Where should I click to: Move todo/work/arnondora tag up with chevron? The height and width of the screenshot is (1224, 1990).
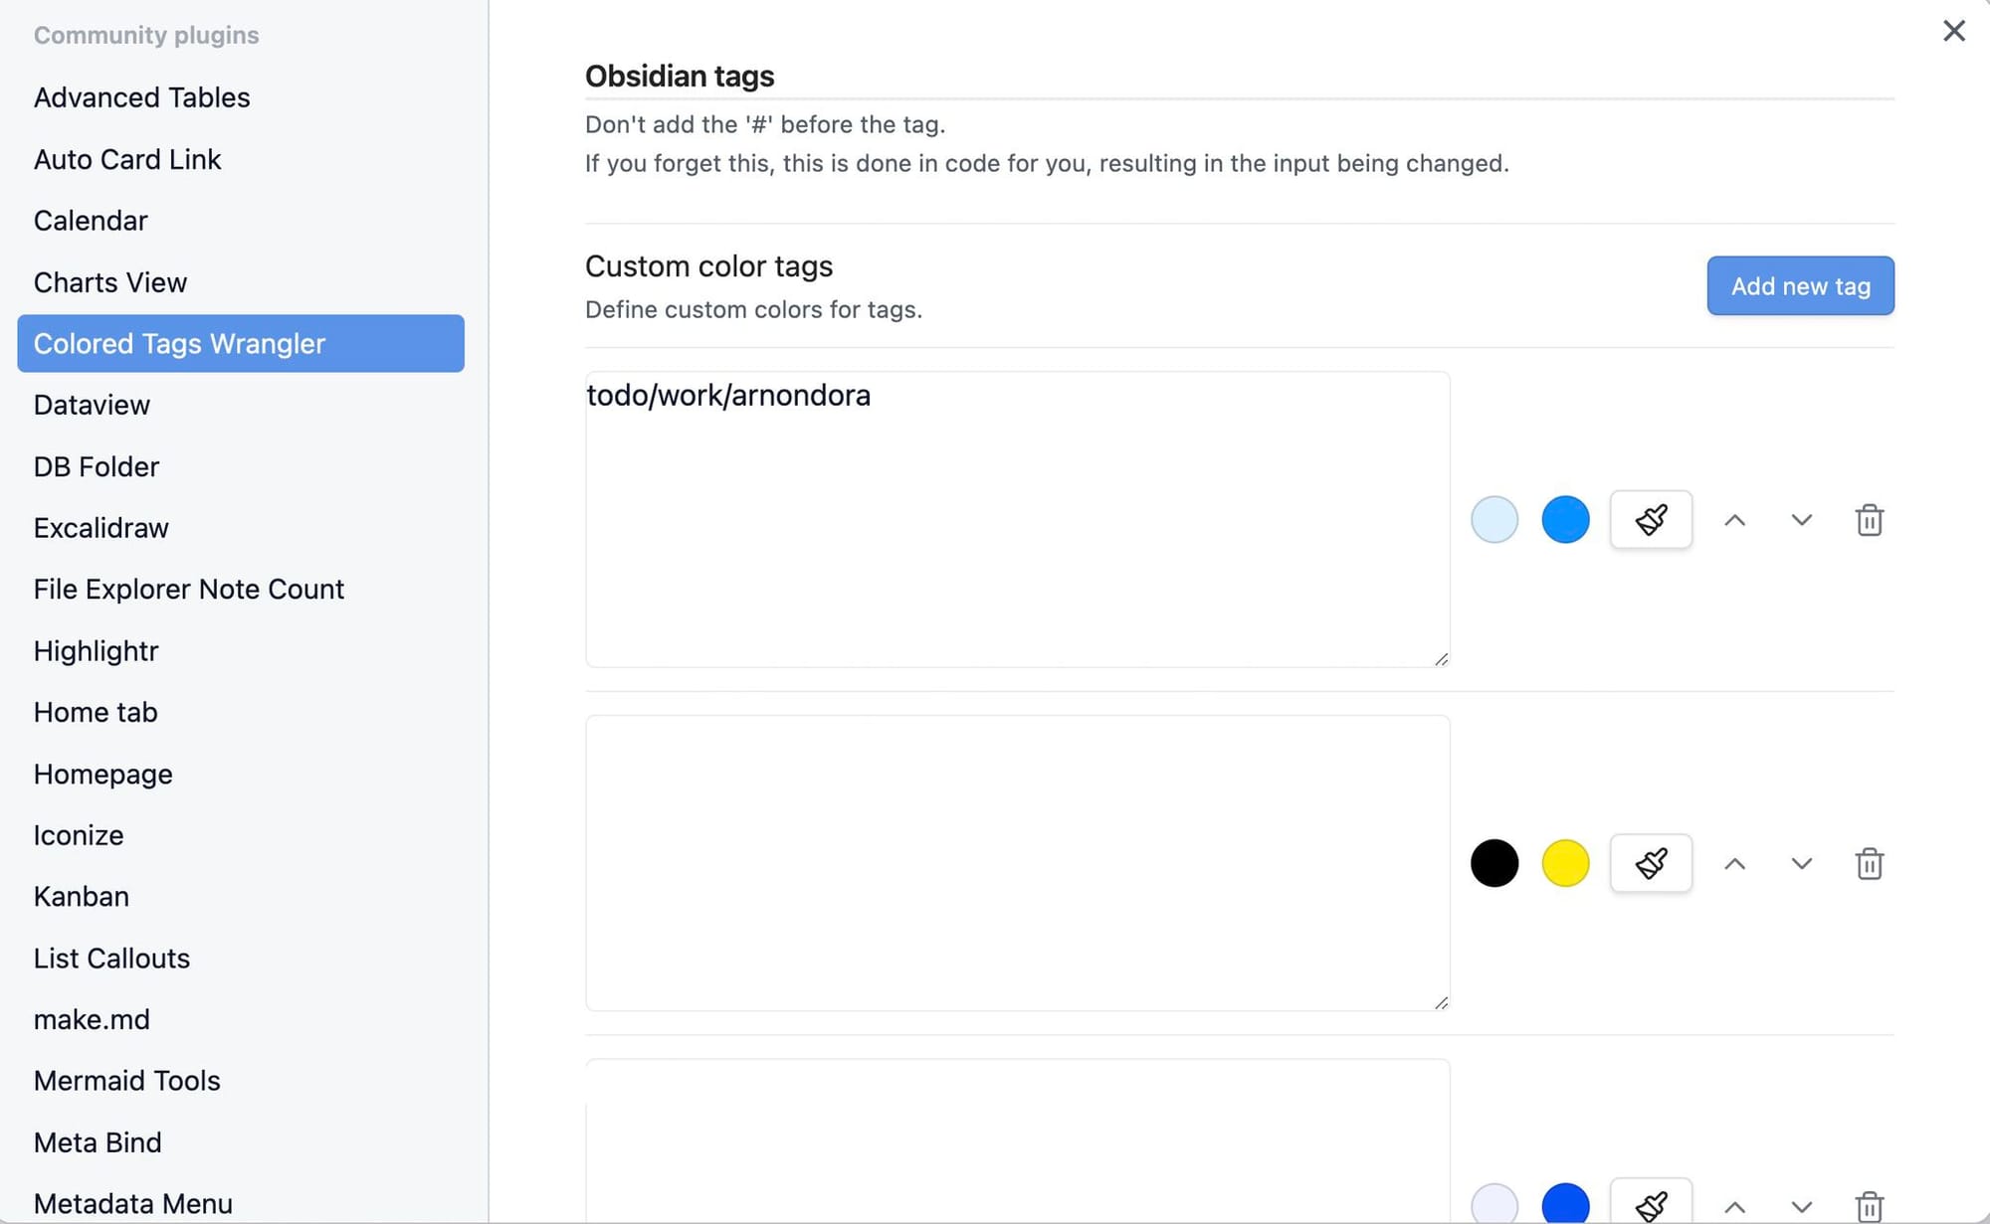(1734, 520)
